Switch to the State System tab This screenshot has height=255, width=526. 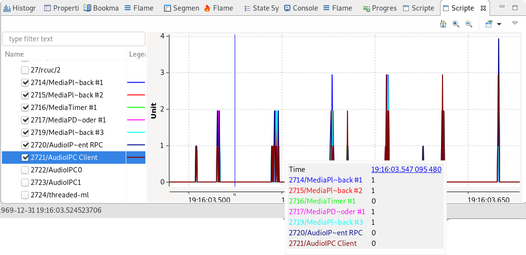click(x=262, y=8)
